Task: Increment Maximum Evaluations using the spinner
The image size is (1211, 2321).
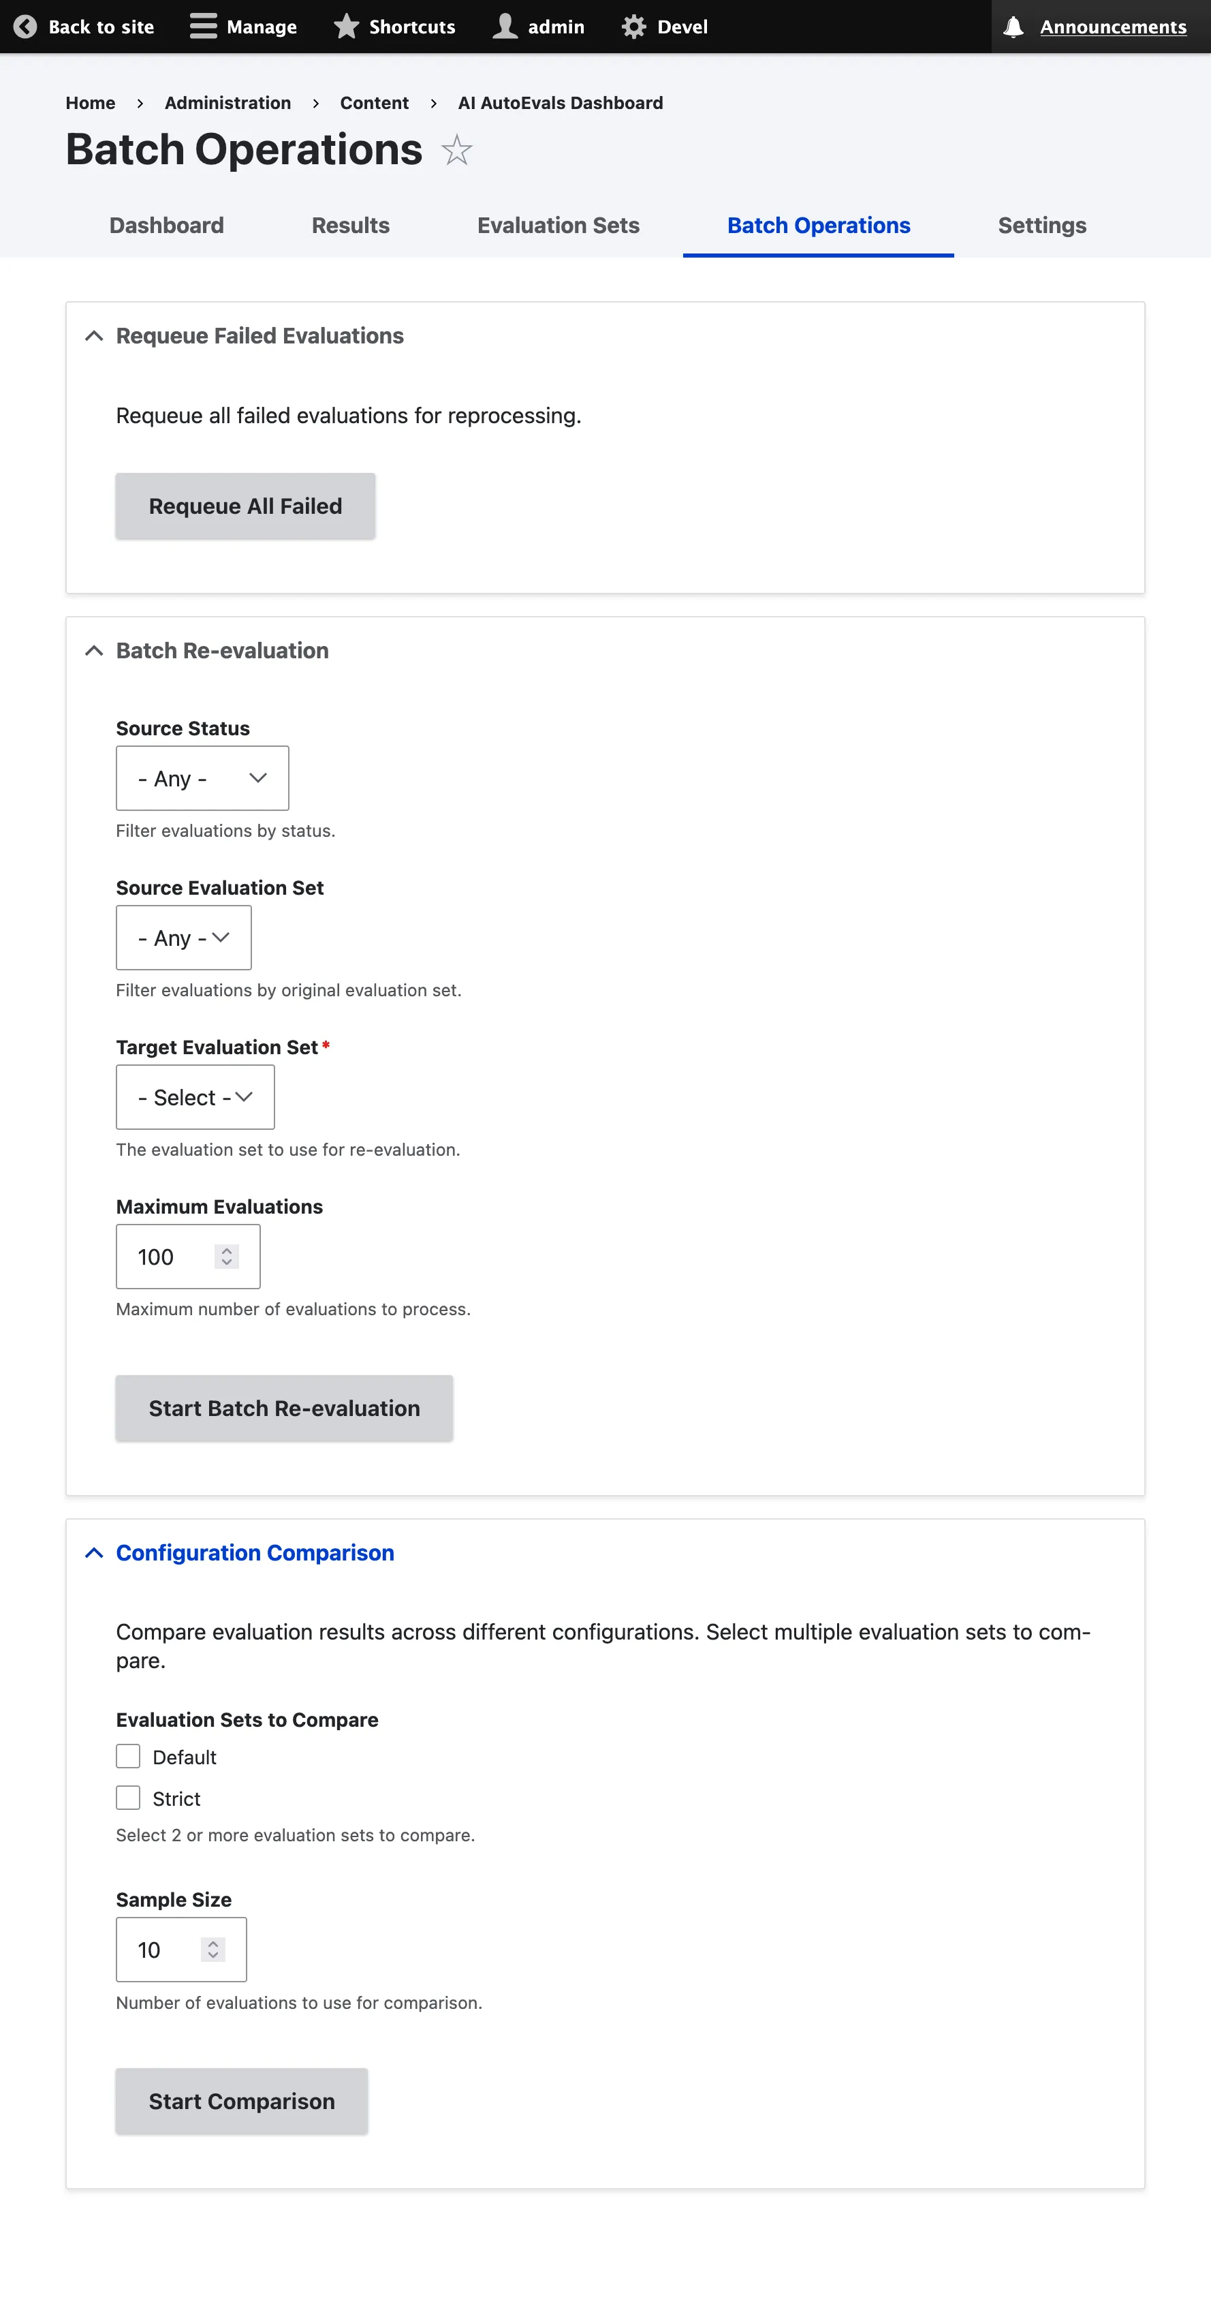Action: pyautogui.click(x=227, y=1250)
